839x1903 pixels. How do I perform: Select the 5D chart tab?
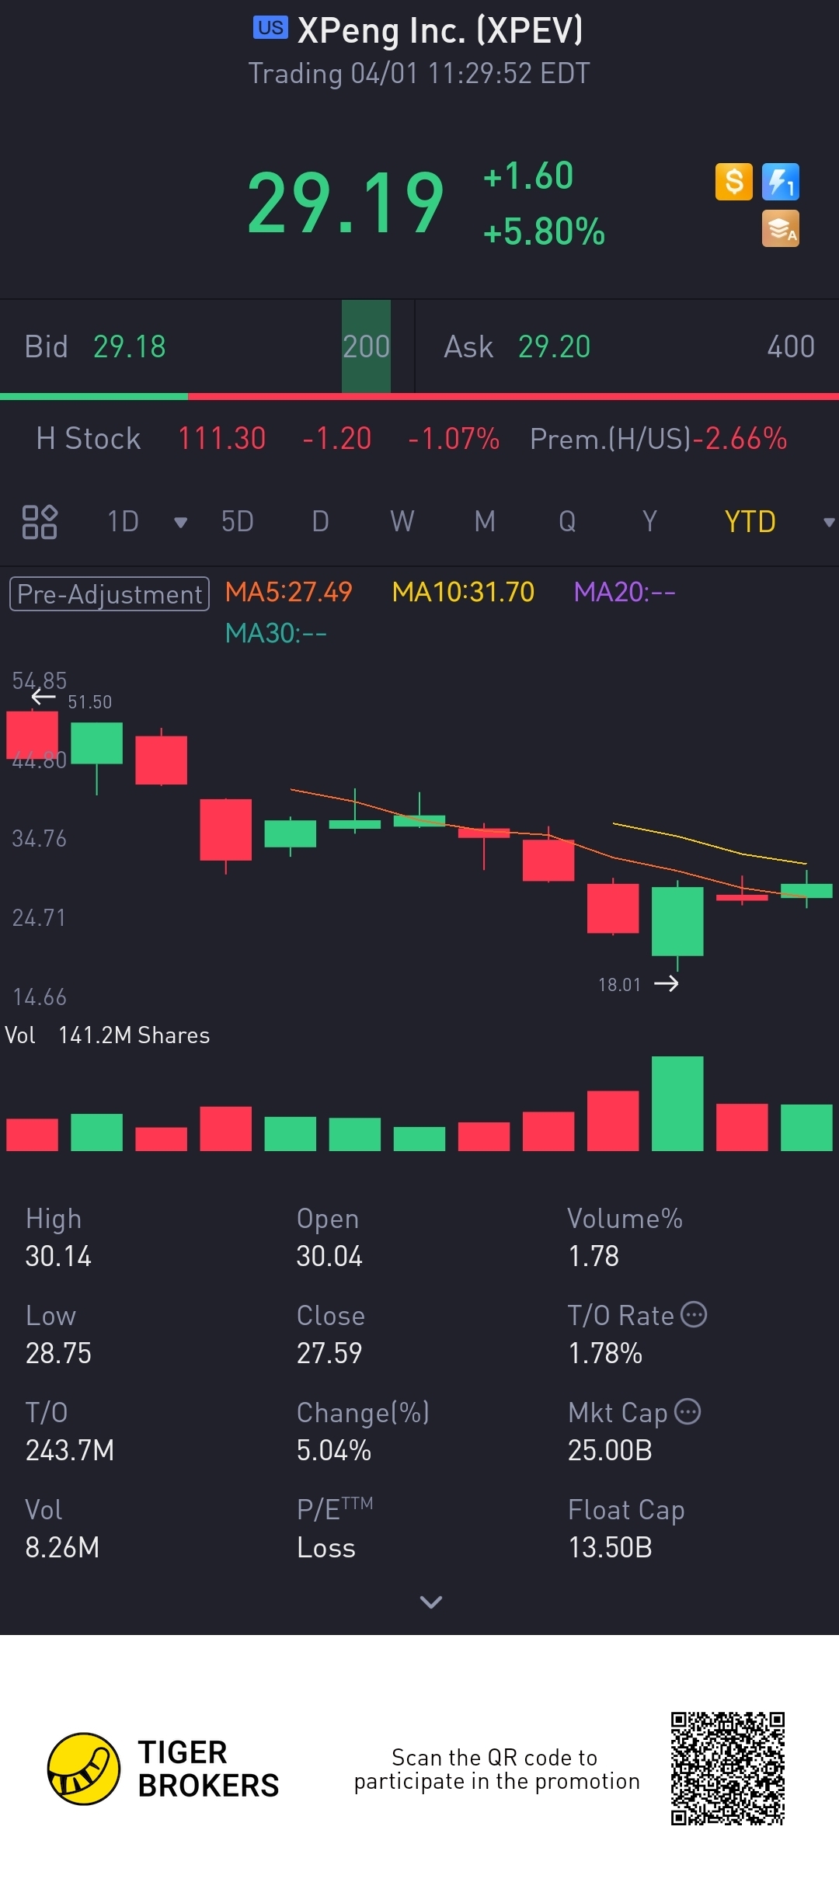tap(238, 522)
